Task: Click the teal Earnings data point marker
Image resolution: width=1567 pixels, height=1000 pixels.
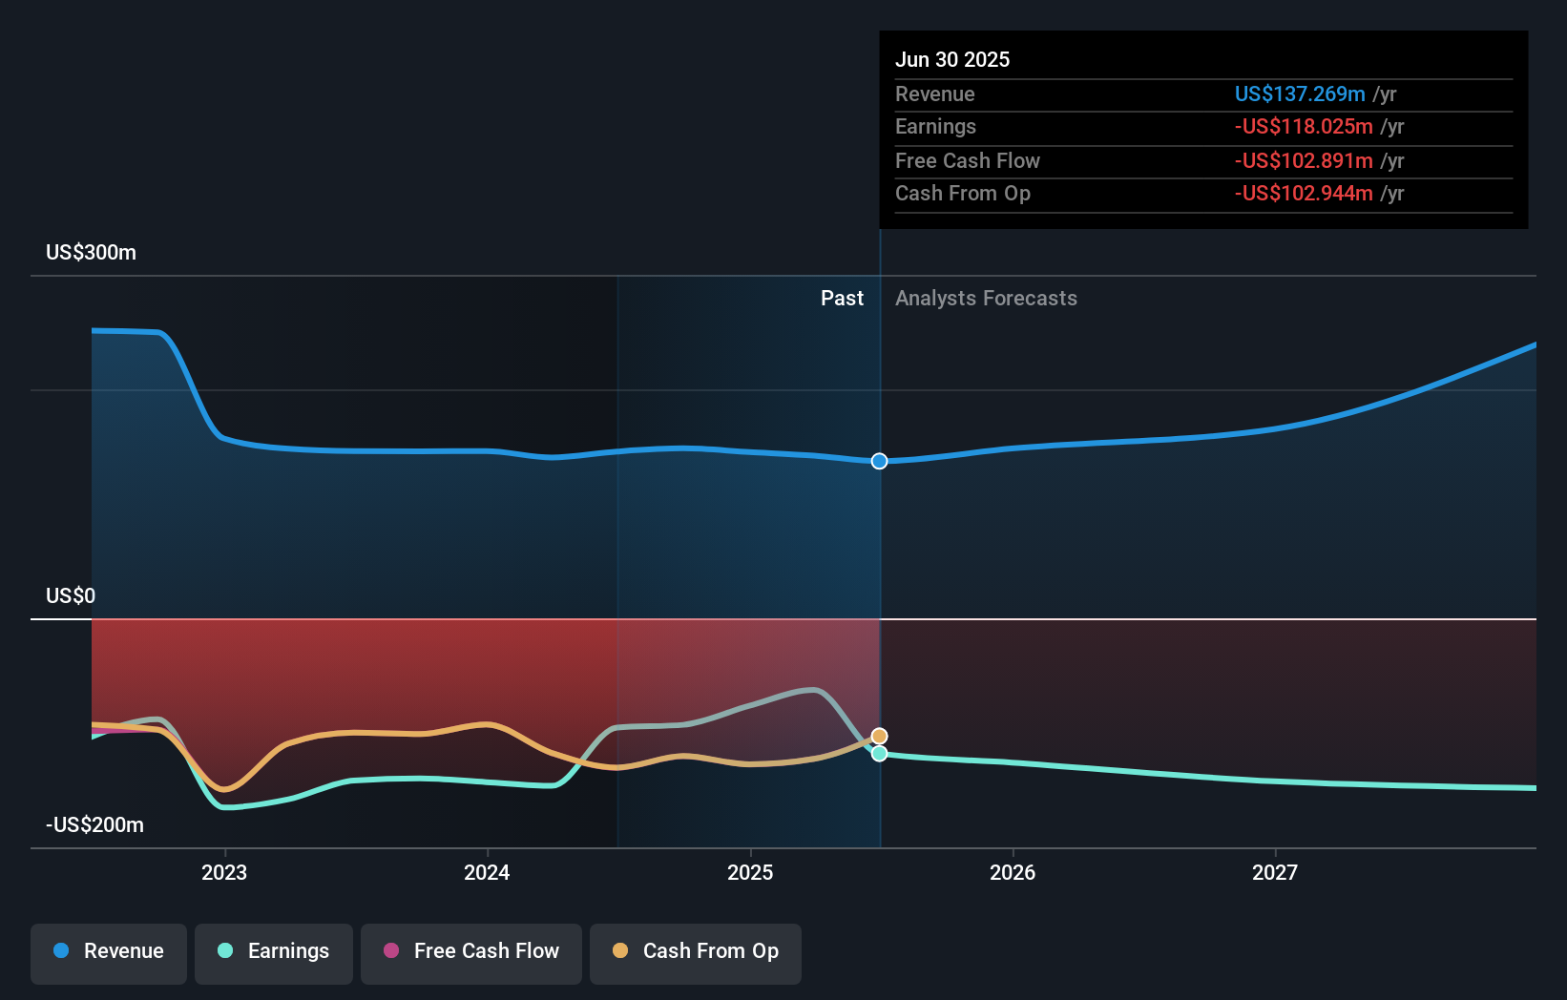Action: 879,754
